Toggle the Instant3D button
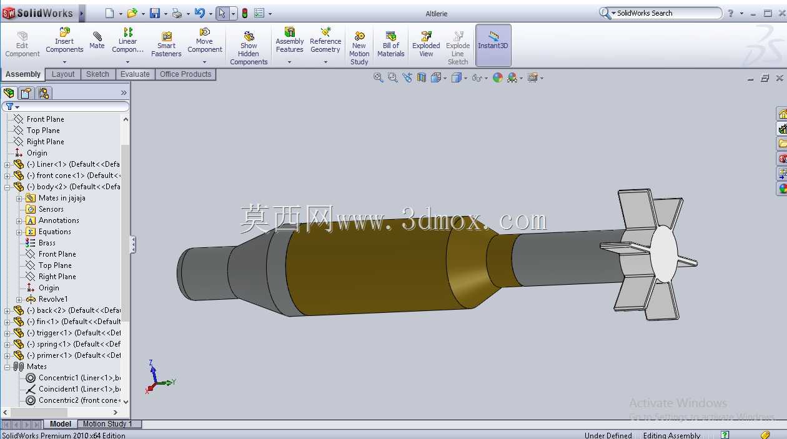Screen dimensions: 787x439 click(x=493, y=45)
